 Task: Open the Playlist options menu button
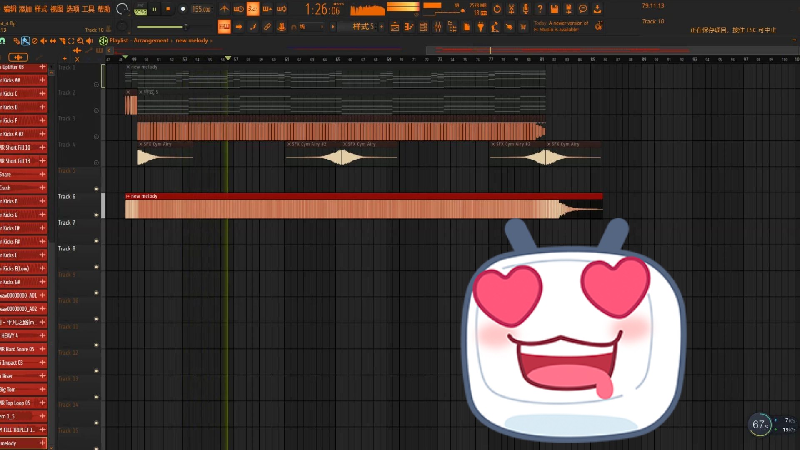tap(103, 41)
